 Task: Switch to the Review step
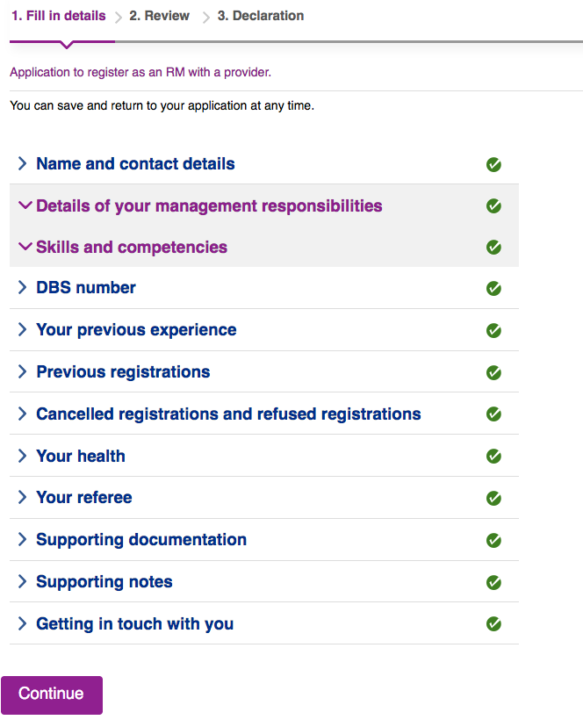coord(159,15)
